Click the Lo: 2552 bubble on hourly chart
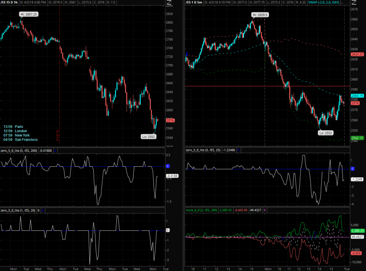Viewport: 366px width, 271px height. tap(149, 137)
